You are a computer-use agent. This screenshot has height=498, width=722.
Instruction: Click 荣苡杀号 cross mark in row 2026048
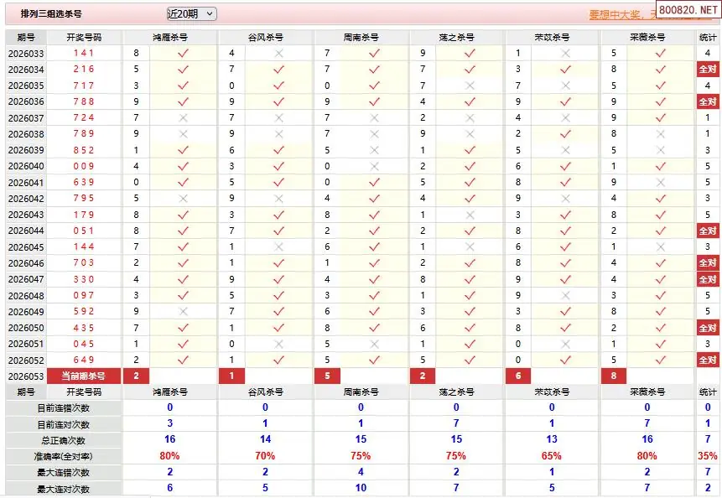click(x=565, y=296)
